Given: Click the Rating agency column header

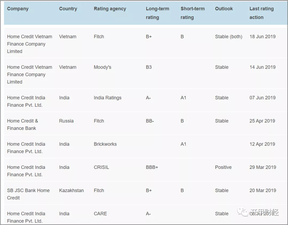Looking at the screenshot, I should [x=110, y=9].
